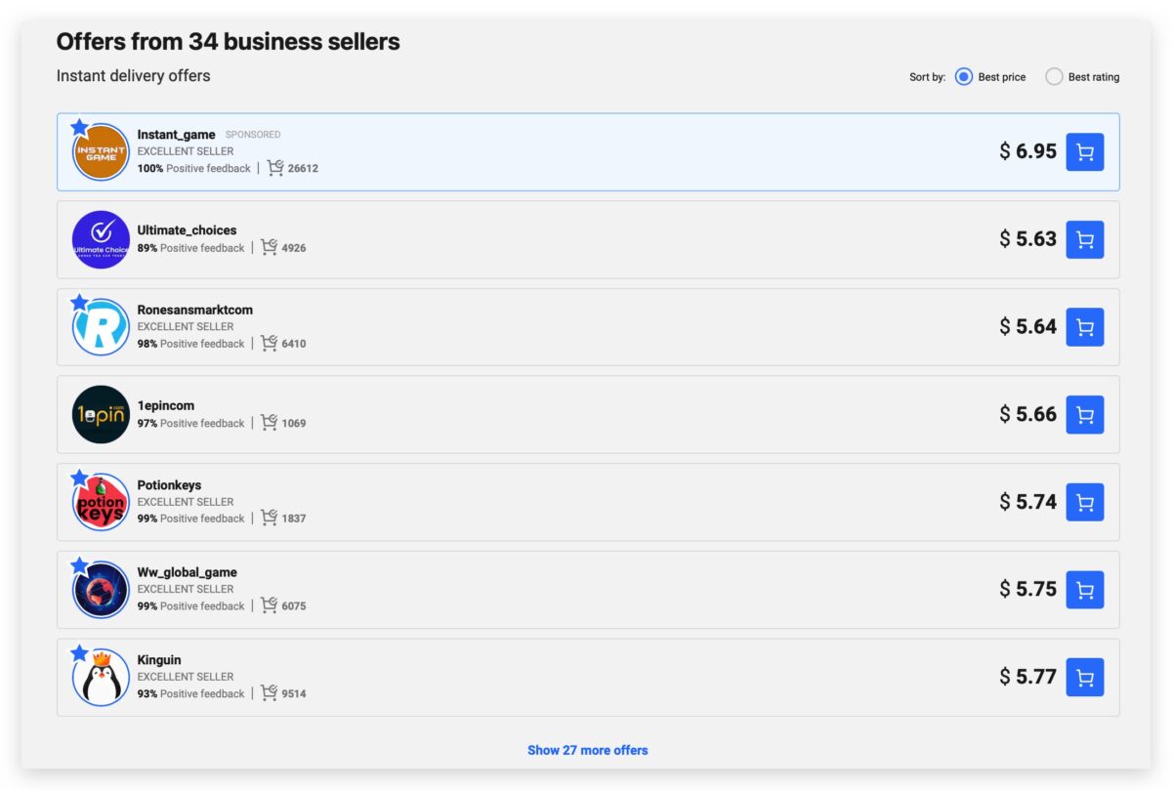Add Ww_global_game $5.75 offer to cart
Screen dimensions: 1172x790
[1084, 590]
